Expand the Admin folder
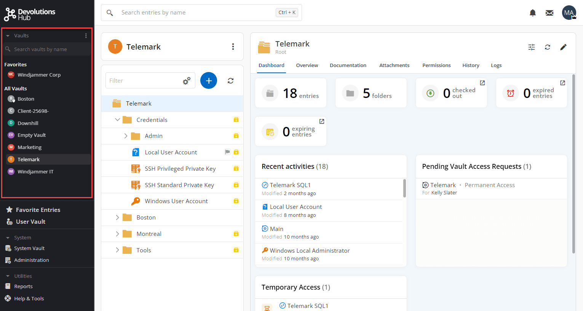The image size is (583, 311). coord(126,136)
